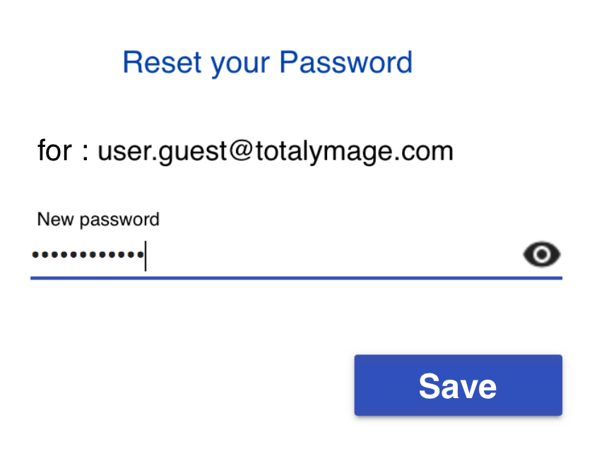Click the '@' symbol in the email address

(x=242, y=150)
